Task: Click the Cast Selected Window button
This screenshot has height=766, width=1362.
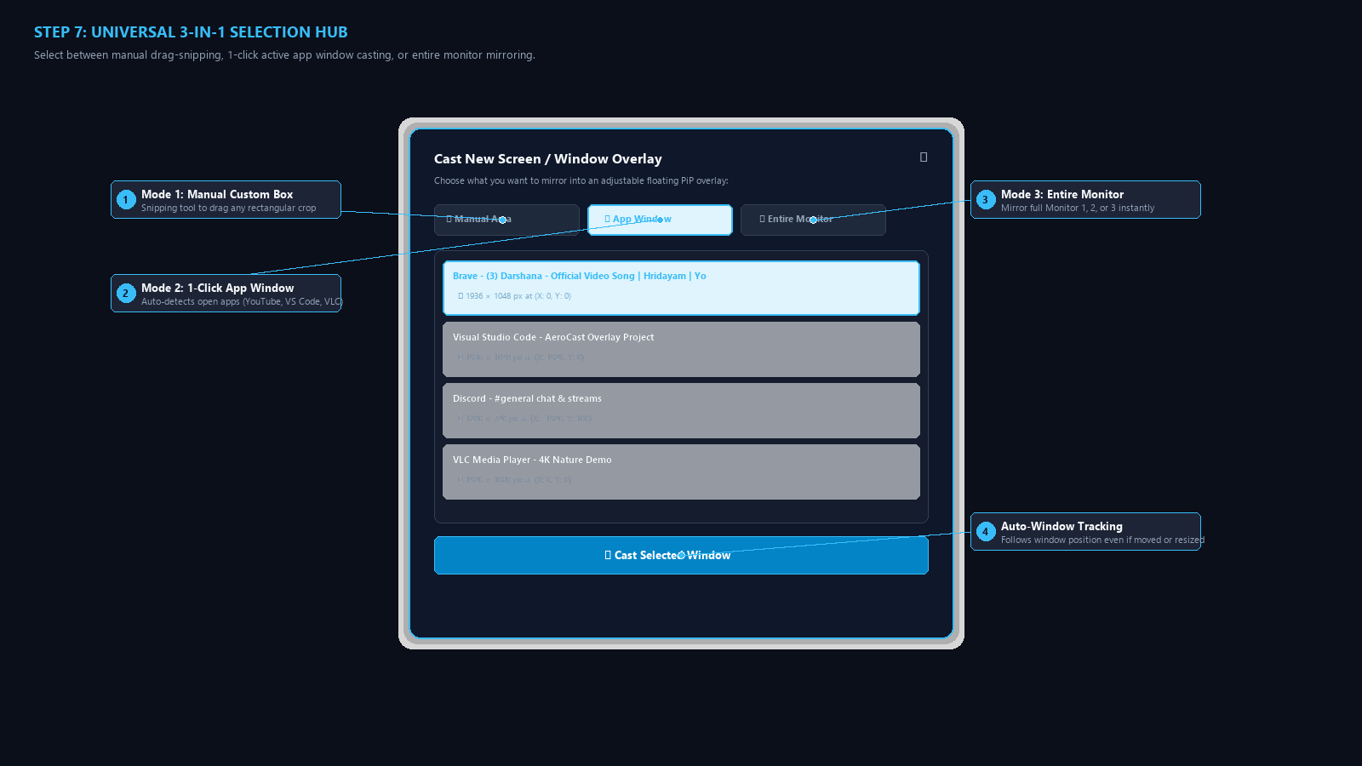Action: pos(681,555)
